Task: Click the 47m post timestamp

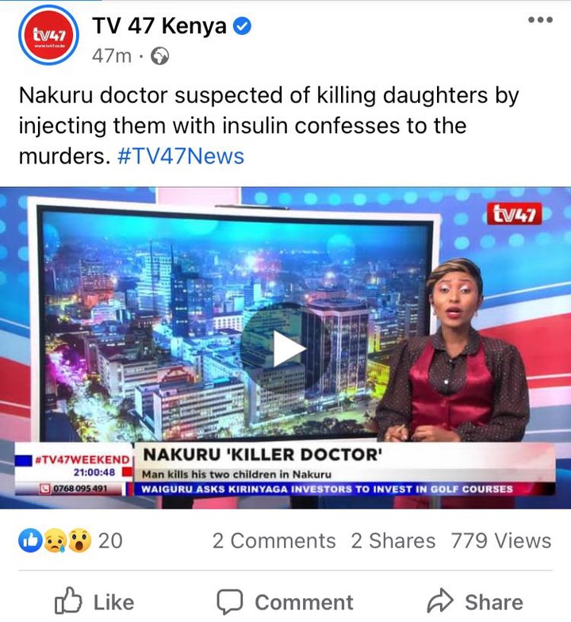Action: [111, 56]
